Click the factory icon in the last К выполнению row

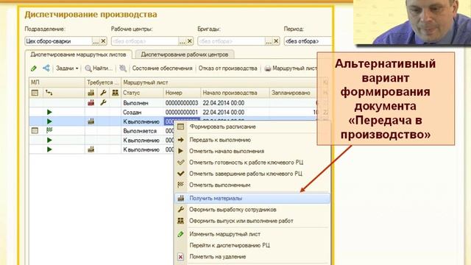pos(91,149)
